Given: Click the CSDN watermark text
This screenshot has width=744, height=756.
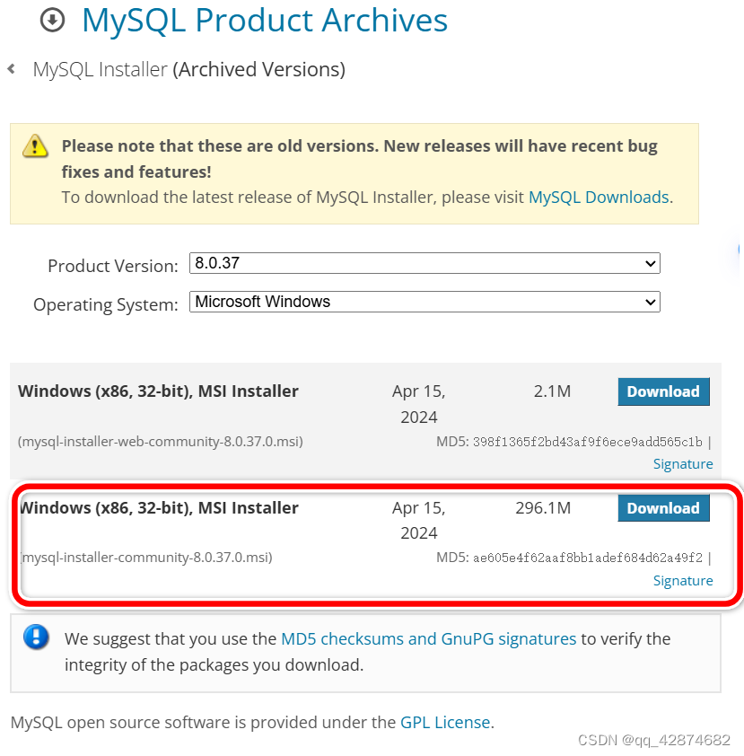Looking at the screenshot, I should pos(656,740).
